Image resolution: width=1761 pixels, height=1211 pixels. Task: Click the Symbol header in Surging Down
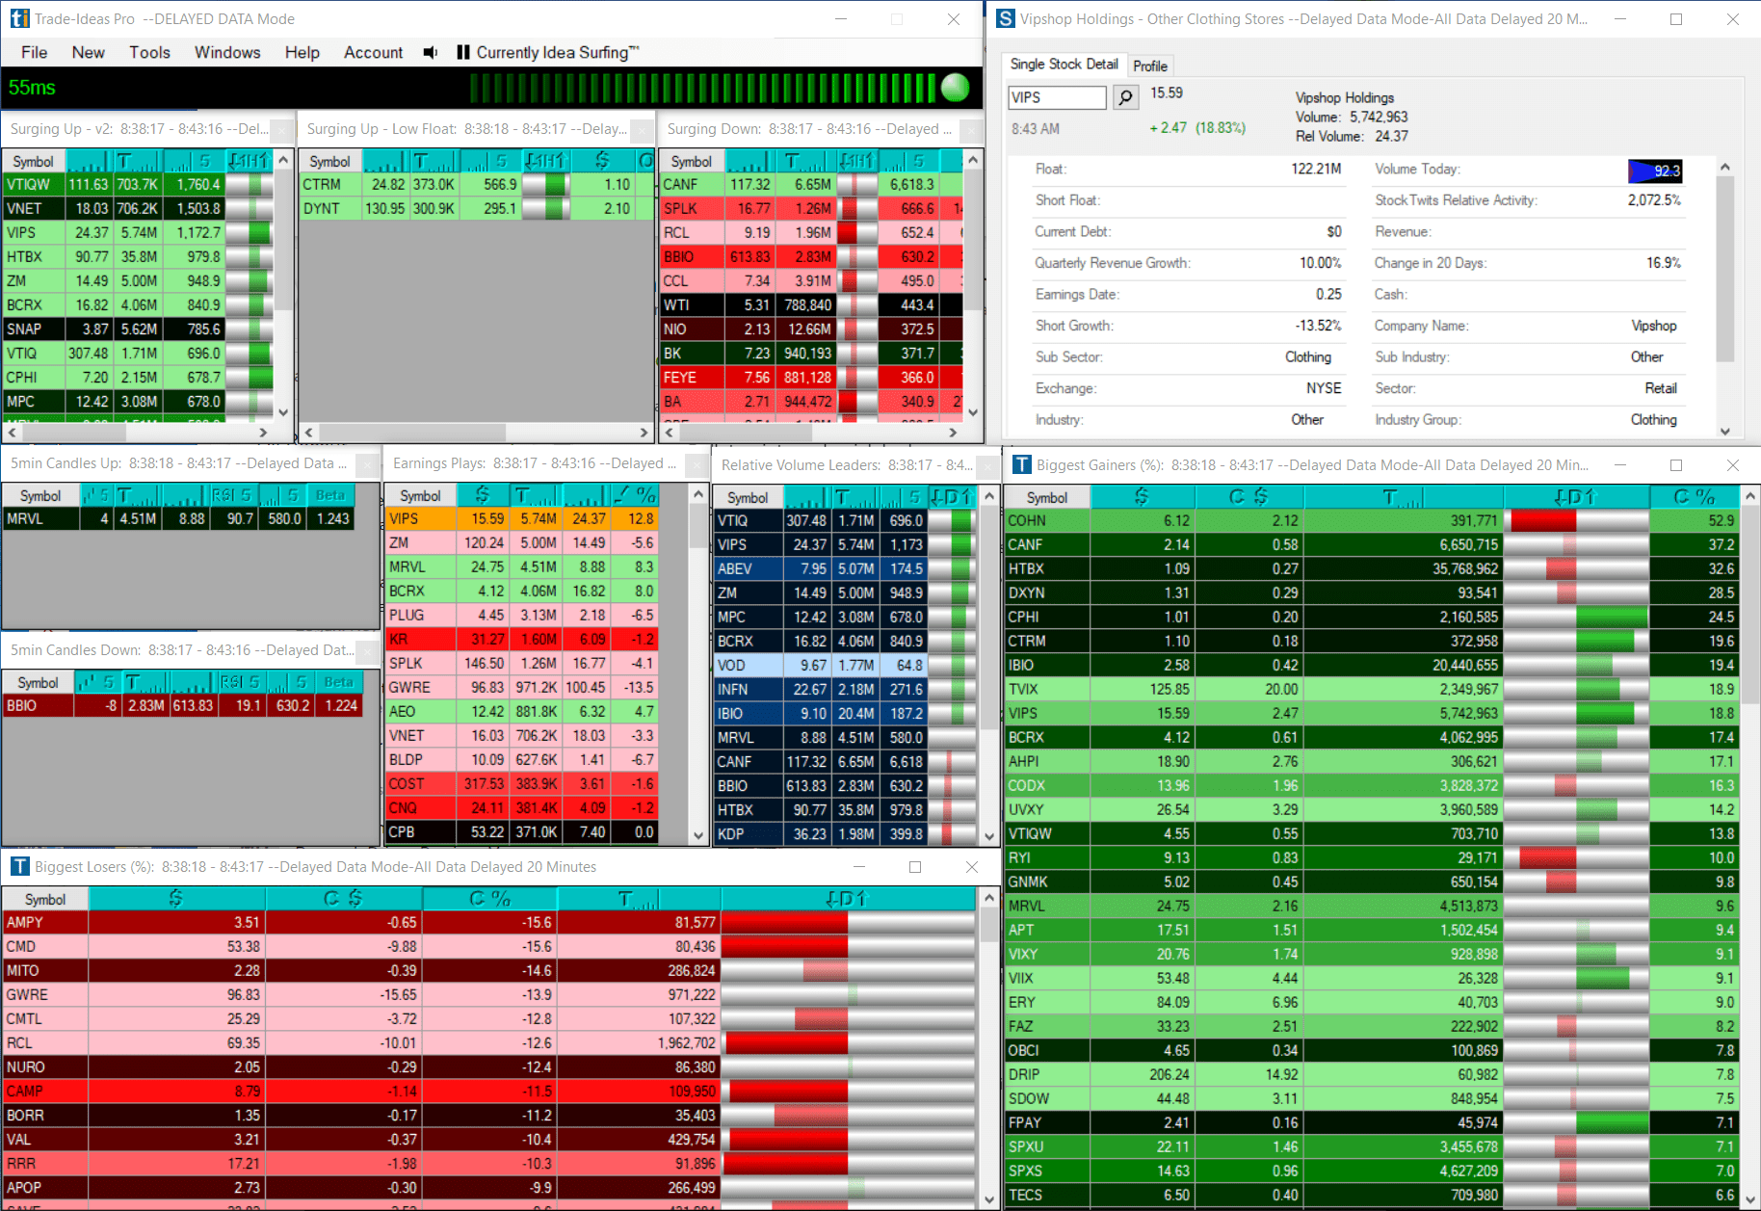click(x=692, y=161)
